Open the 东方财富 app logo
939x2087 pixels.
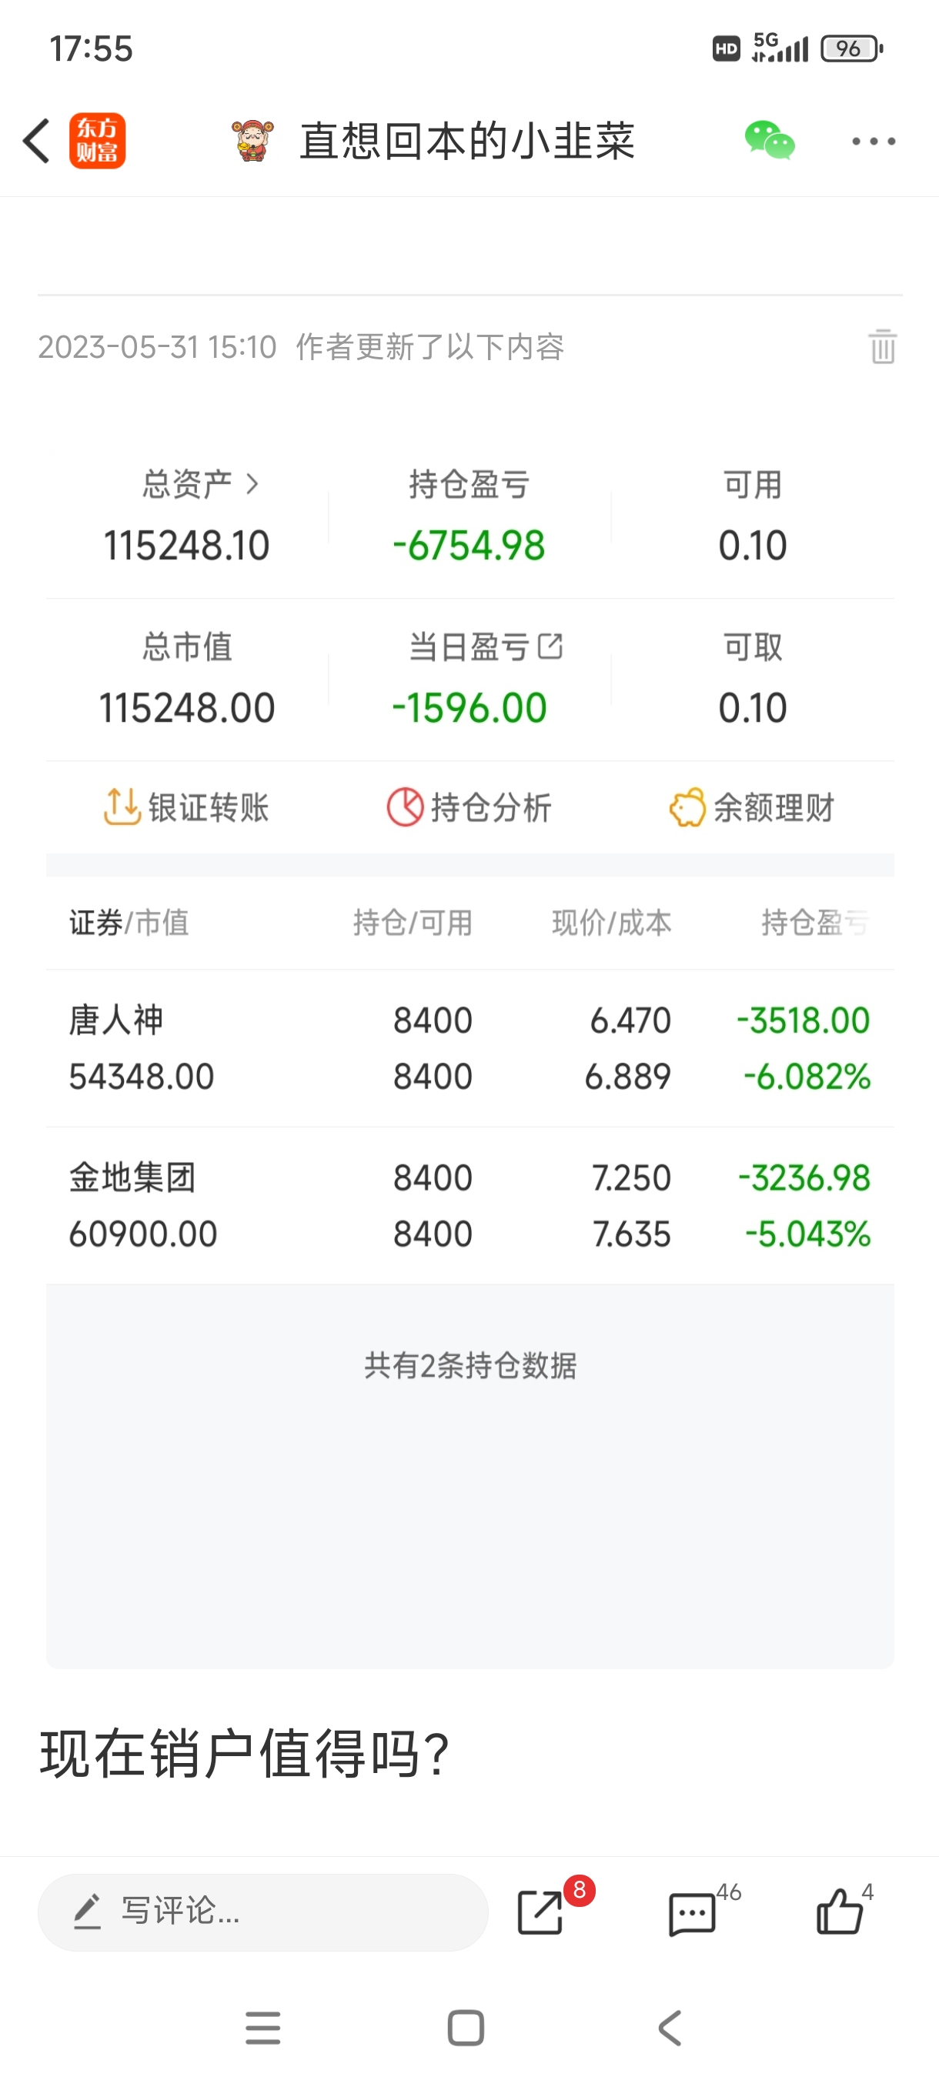tap(97, 141)
